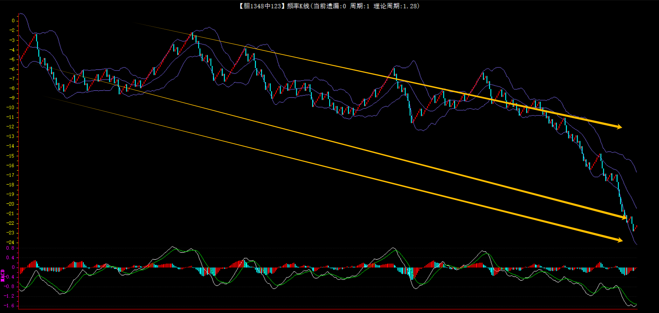The image size is (659, 313).
Task: Click the arrowhead of the upper trend line
Action: (x=619, y=127)
